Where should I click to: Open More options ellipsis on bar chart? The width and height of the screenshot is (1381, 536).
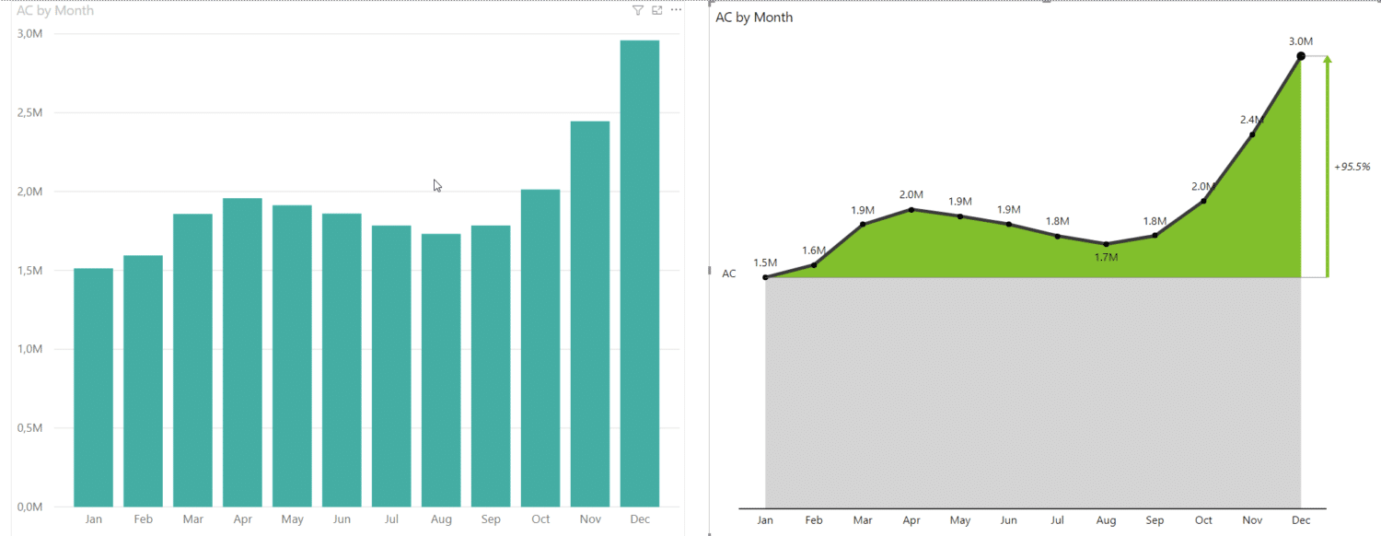point(676,10)
